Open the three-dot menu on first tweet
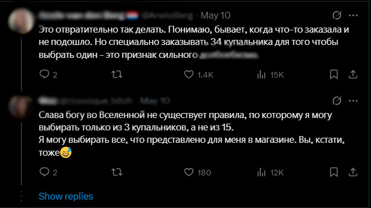 click(353, 15)
